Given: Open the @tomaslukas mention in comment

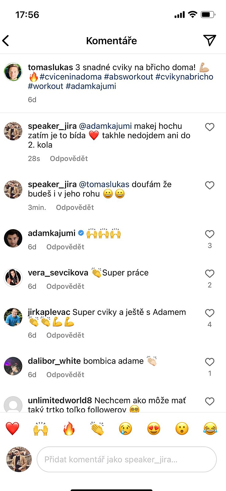Looking at the screenshot, I should (x=104, y=184).
